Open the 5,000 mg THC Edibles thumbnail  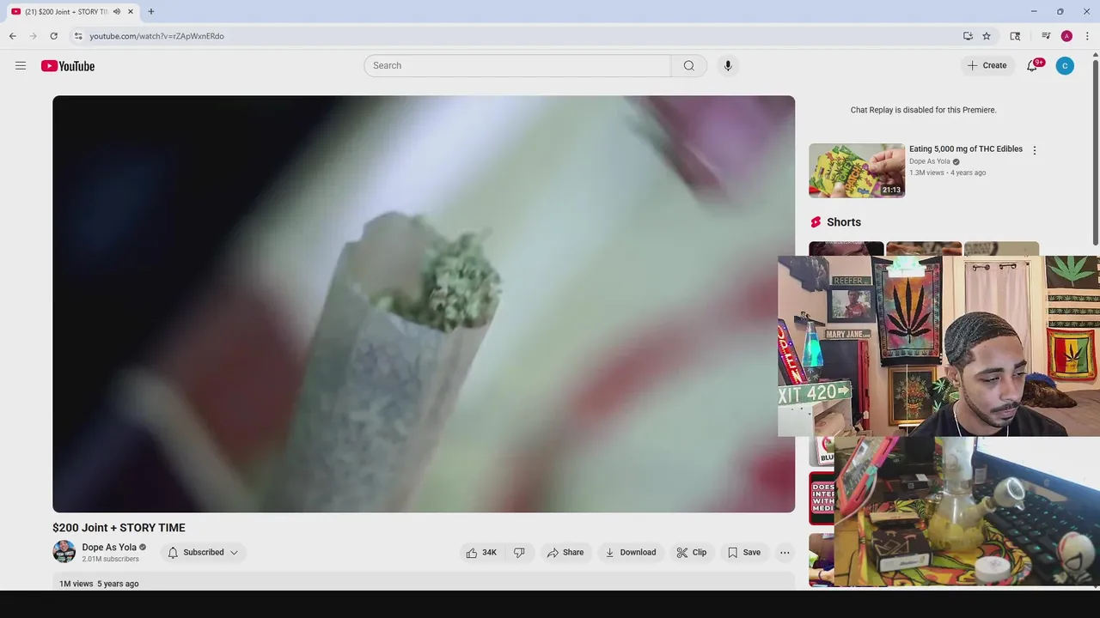(857, 170)
